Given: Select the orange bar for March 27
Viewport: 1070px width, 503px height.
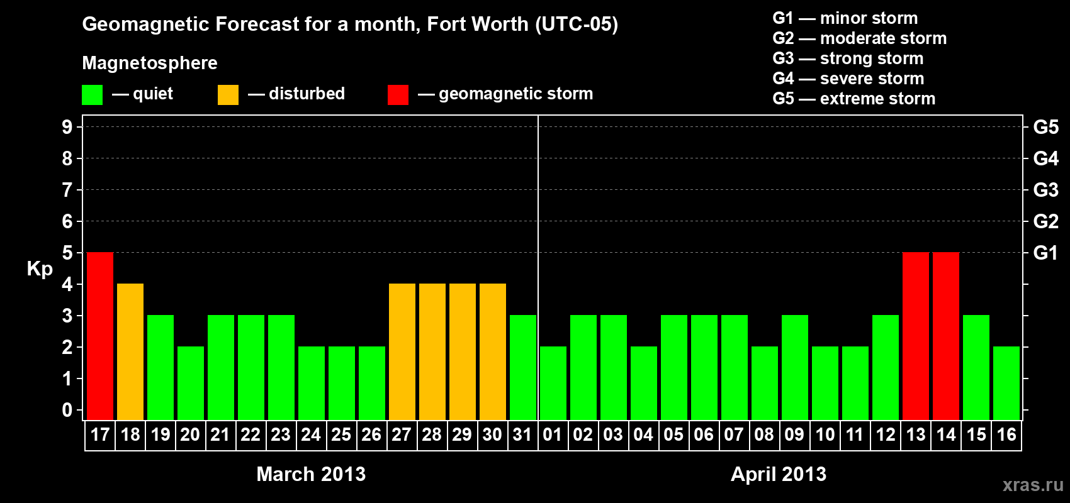Looking at the screenshot, I should tap(402, 351).
